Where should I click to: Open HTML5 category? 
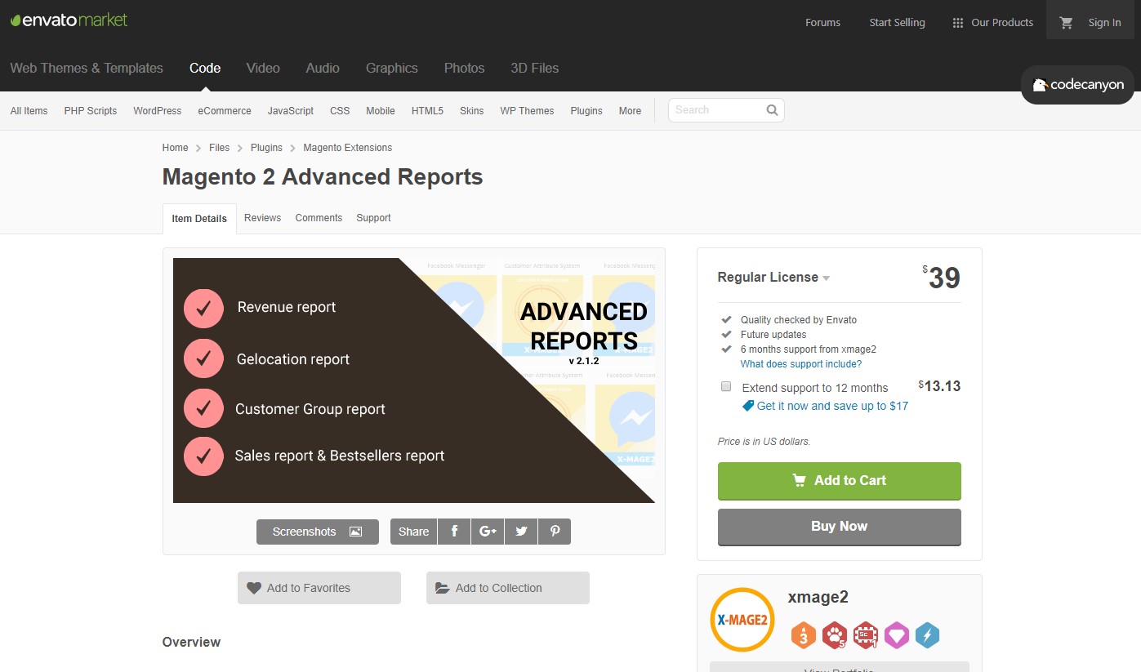[427, 111]
